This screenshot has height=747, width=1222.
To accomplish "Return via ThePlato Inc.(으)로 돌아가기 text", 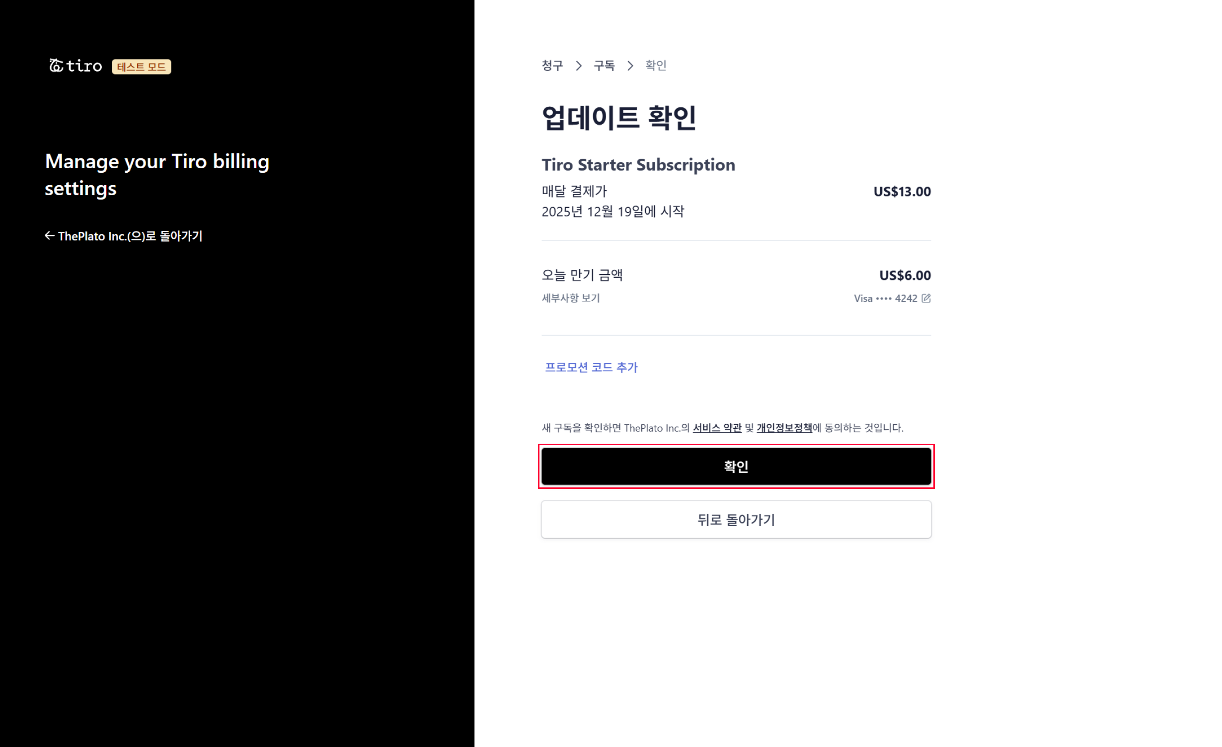I will (130, 236).
